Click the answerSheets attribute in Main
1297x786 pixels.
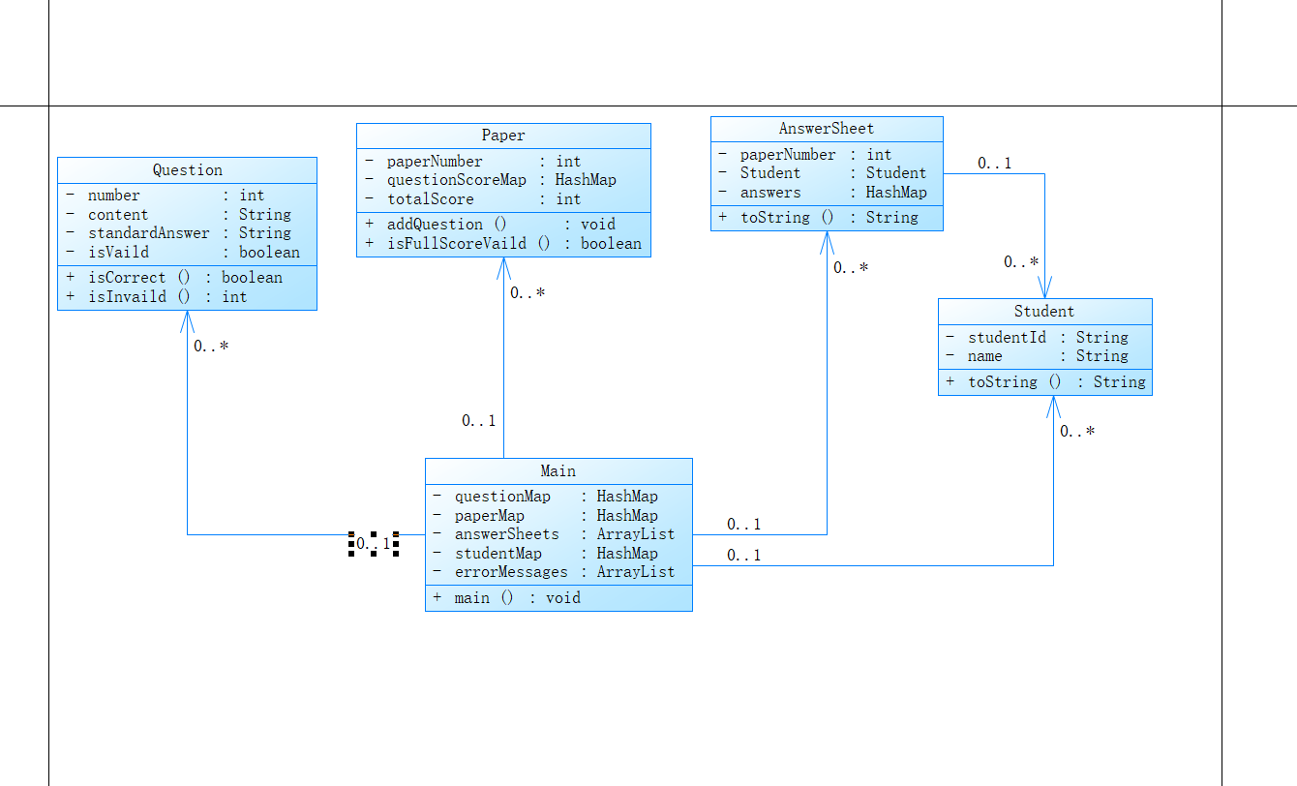tap(558, 534)
